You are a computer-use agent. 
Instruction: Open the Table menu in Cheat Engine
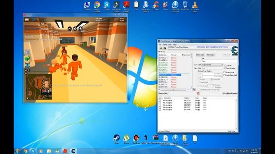pyautogui.click(x=165, y=44)
